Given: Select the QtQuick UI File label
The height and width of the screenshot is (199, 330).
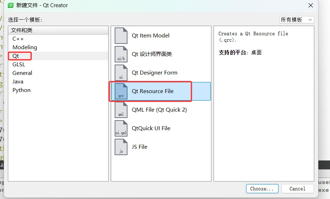Looking at the screenshot, I should point(151,128).
